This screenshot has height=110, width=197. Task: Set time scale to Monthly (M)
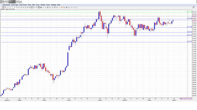tap(36, 7)
